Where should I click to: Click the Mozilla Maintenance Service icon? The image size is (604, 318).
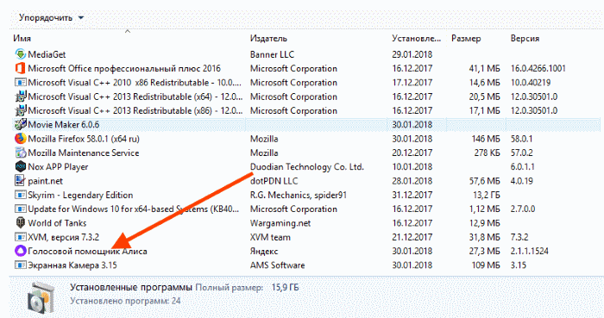pos(21,153)
